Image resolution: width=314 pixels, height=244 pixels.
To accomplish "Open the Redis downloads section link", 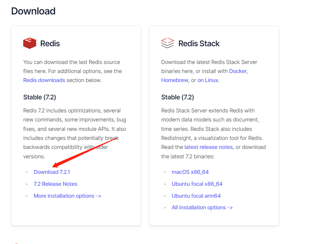I will coord(44,80).
